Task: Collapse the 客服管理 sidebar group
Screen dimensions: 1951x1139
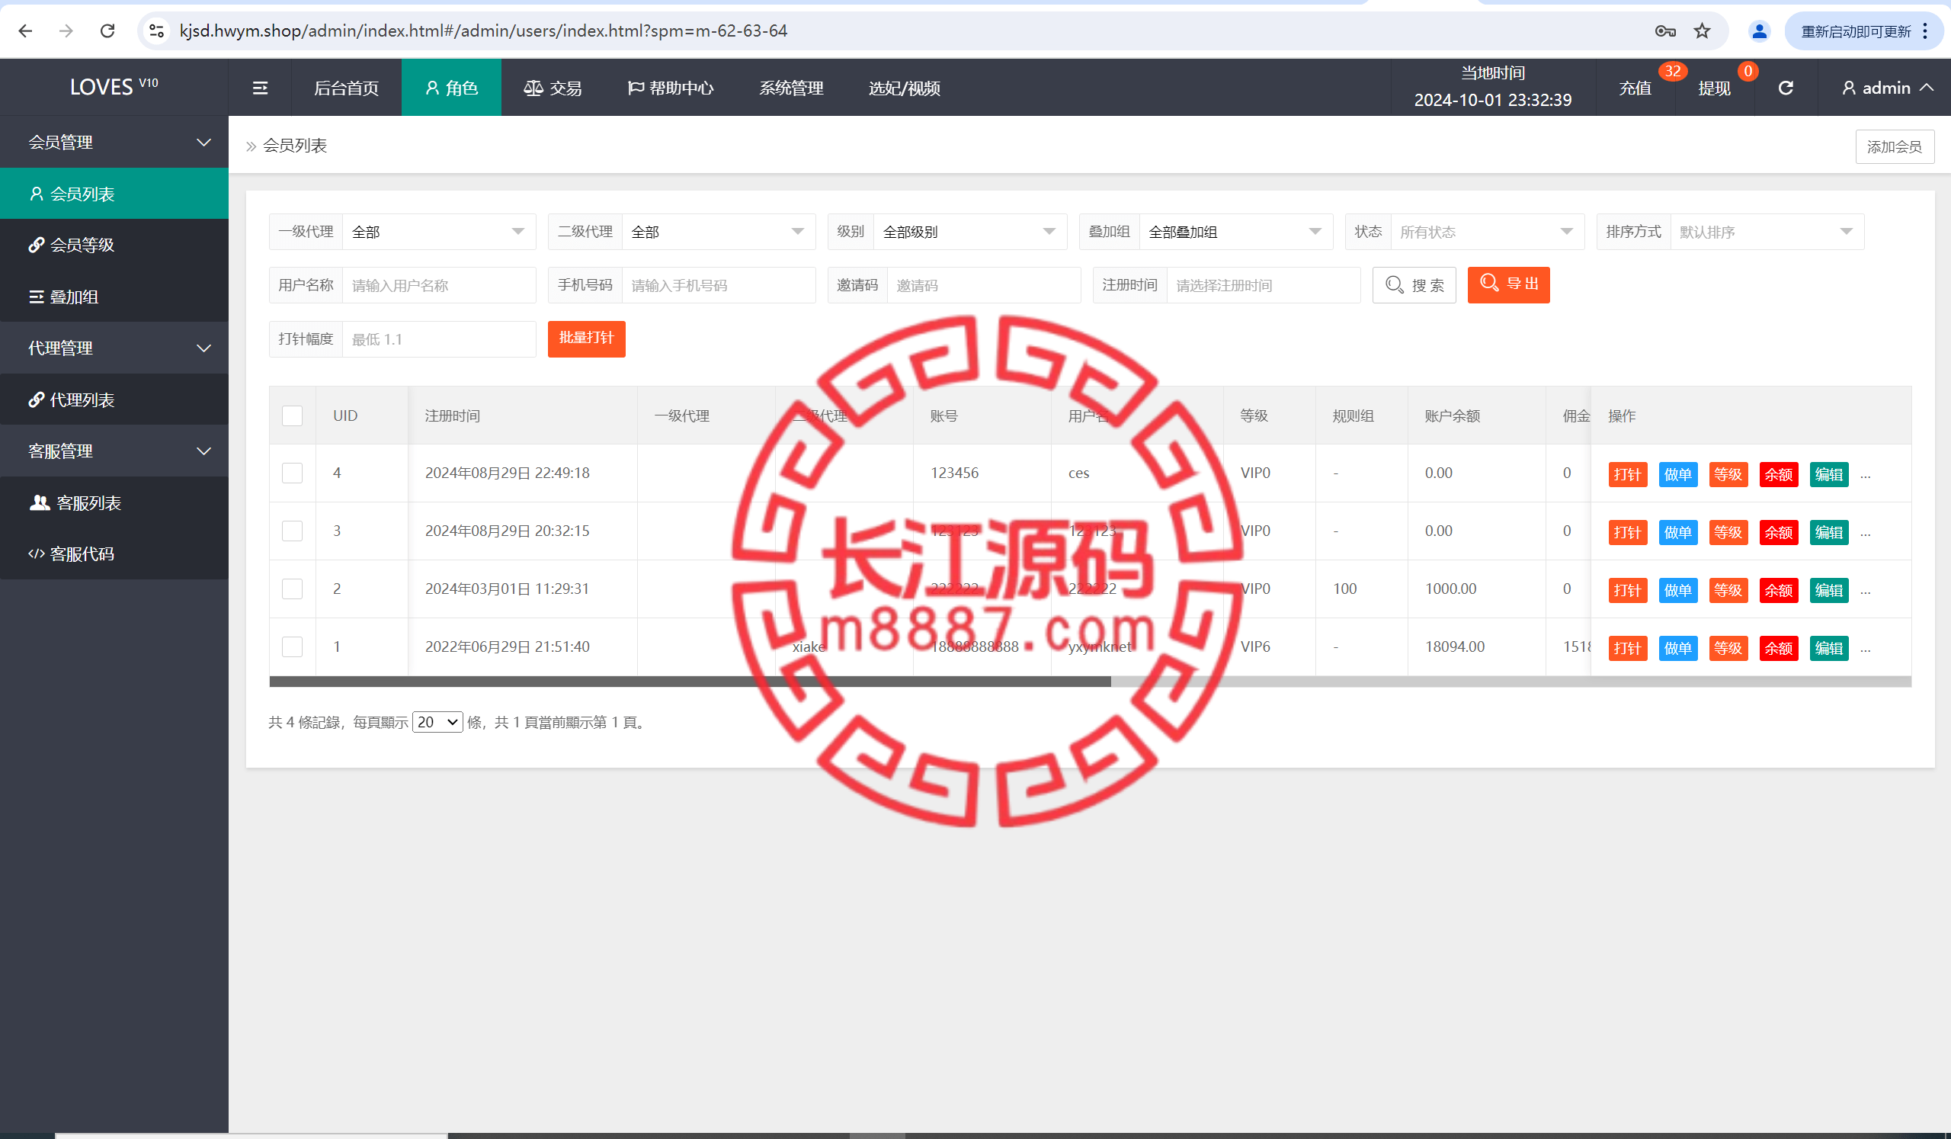Action: coord(114,451)
